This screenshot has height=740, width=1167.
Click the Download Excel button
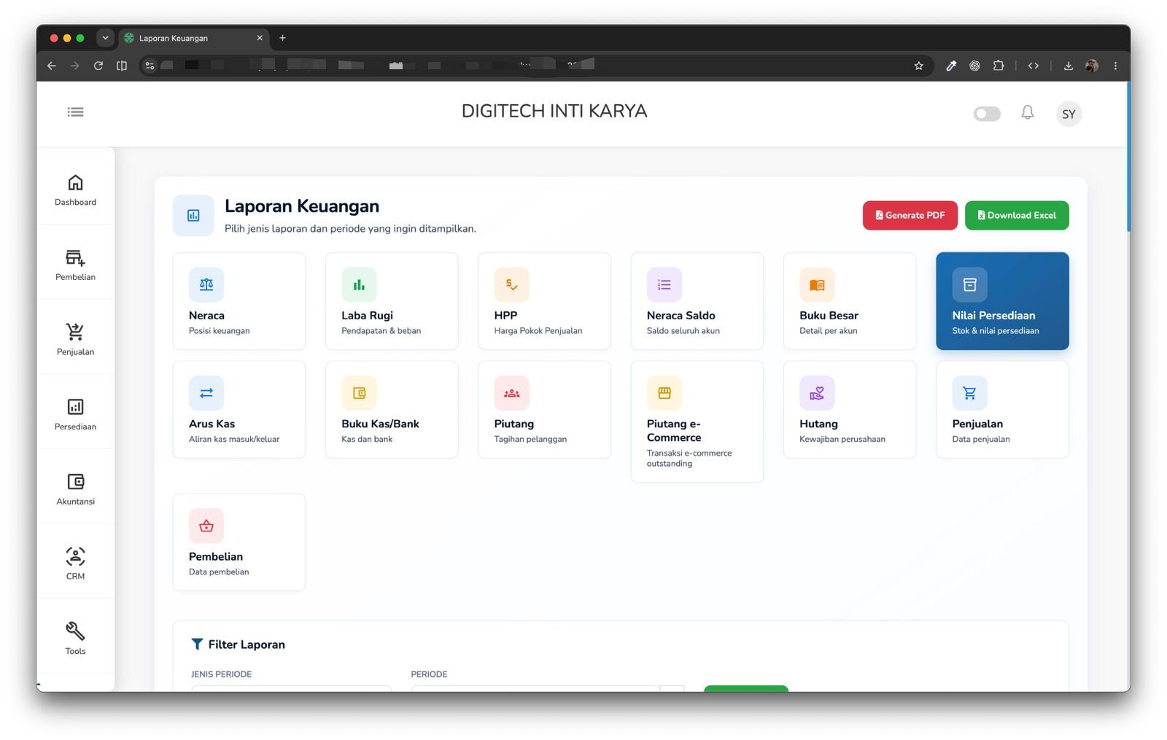[1017, 216]
